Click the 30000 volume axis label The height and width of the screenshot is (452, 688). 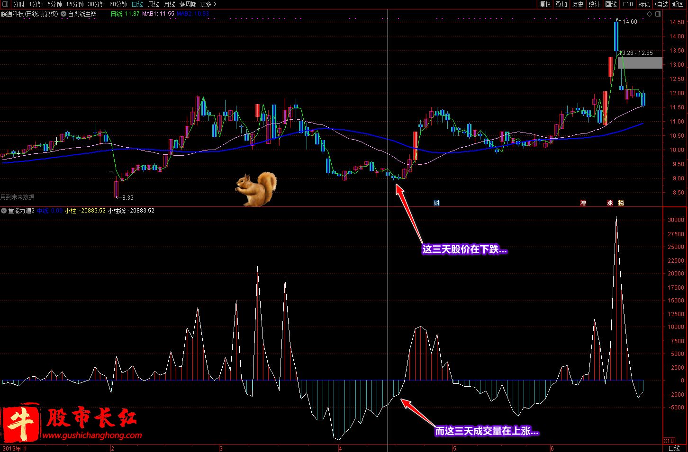676,220
